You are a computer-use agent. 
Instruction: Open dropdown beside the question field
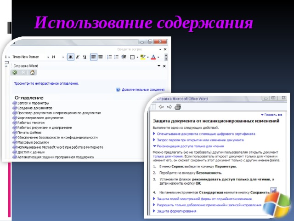click(x=160, y=49)
